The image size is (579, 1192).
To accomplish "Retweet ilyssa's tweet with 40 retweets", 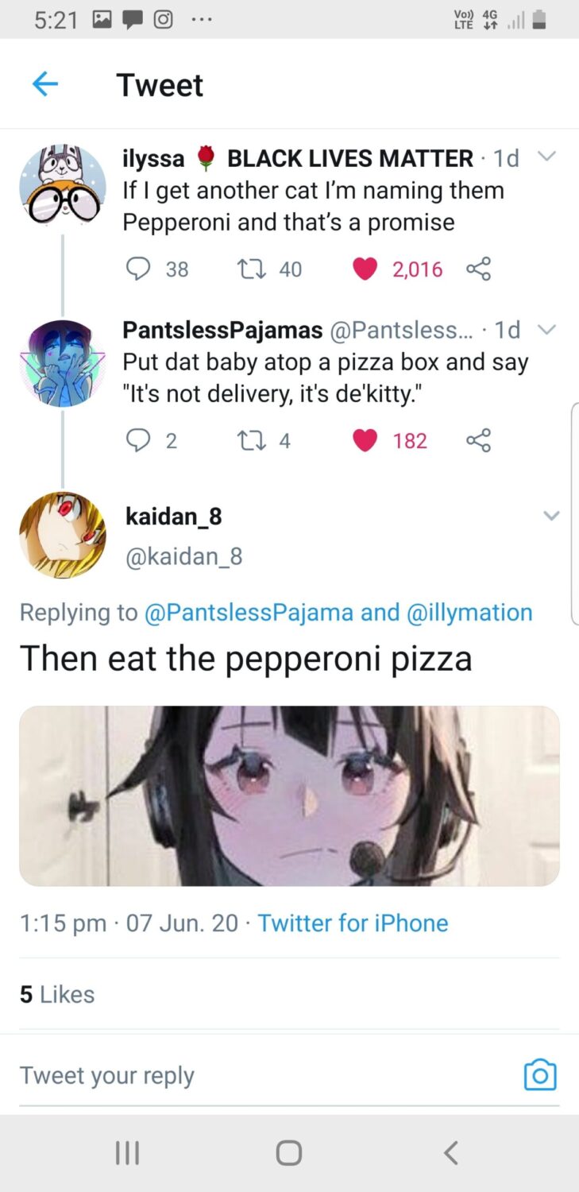I will (x=251, y=269).
